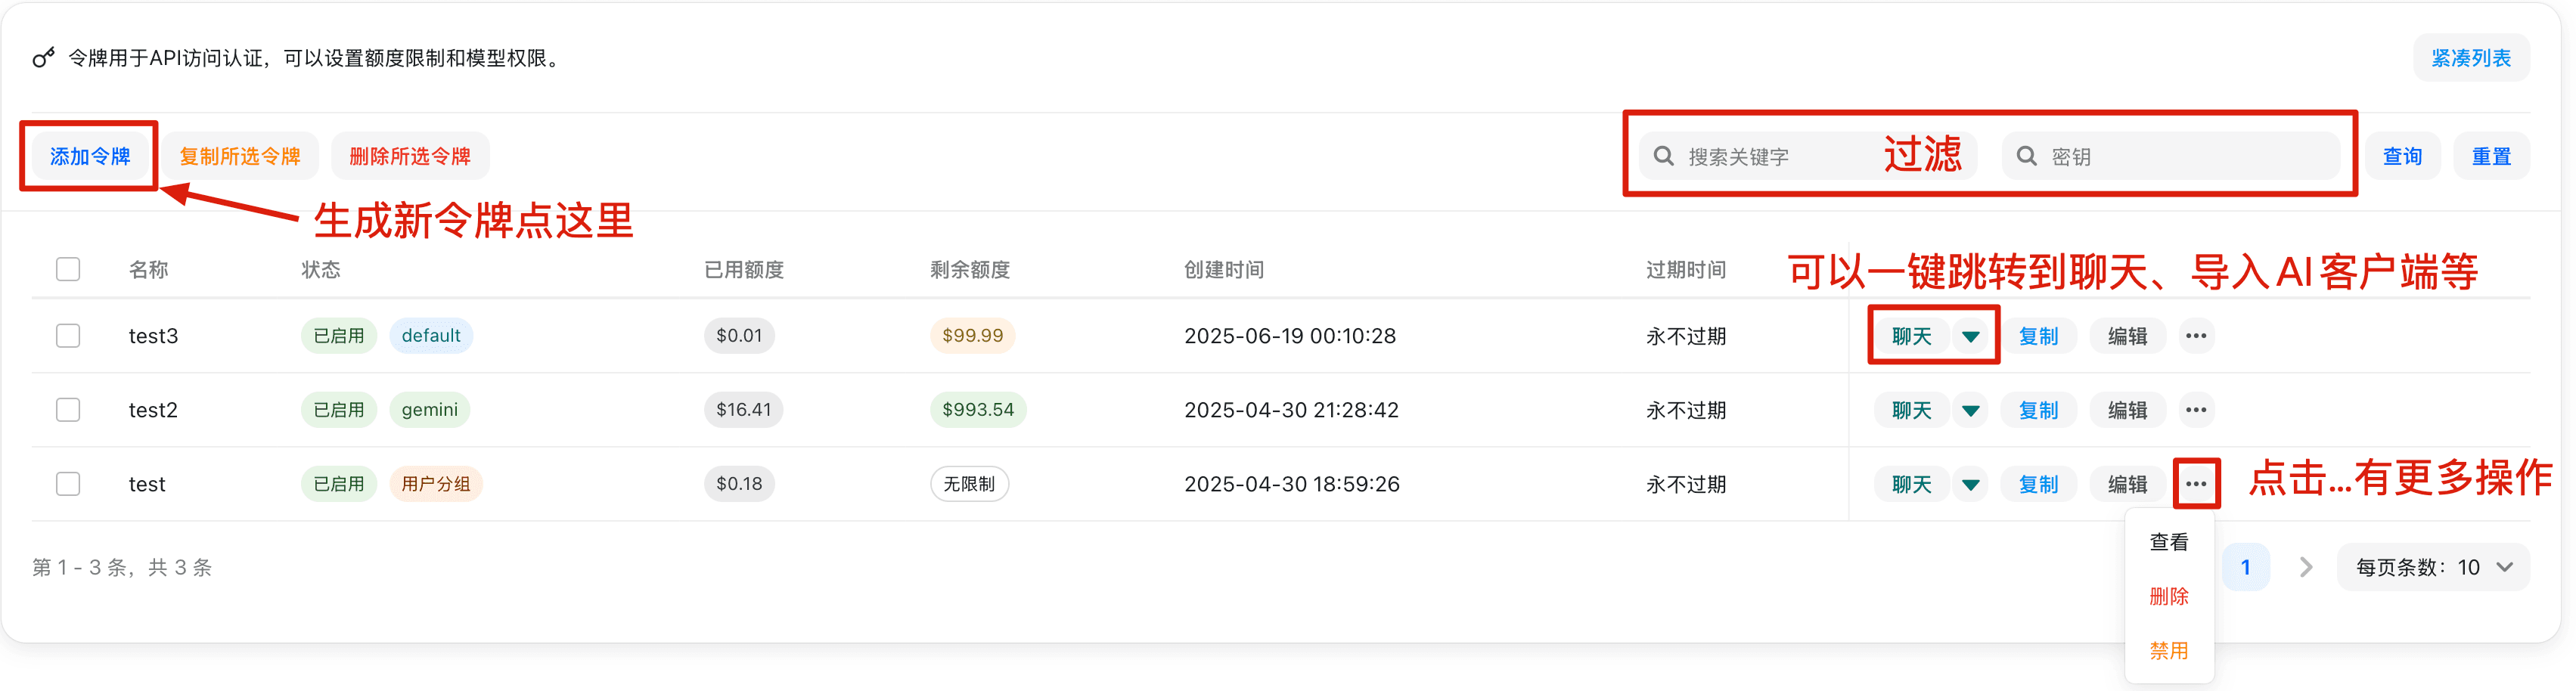The image size is (2576, 691).
Task: Select 禁用 from the open context menu
Action: coord(2168,650)
